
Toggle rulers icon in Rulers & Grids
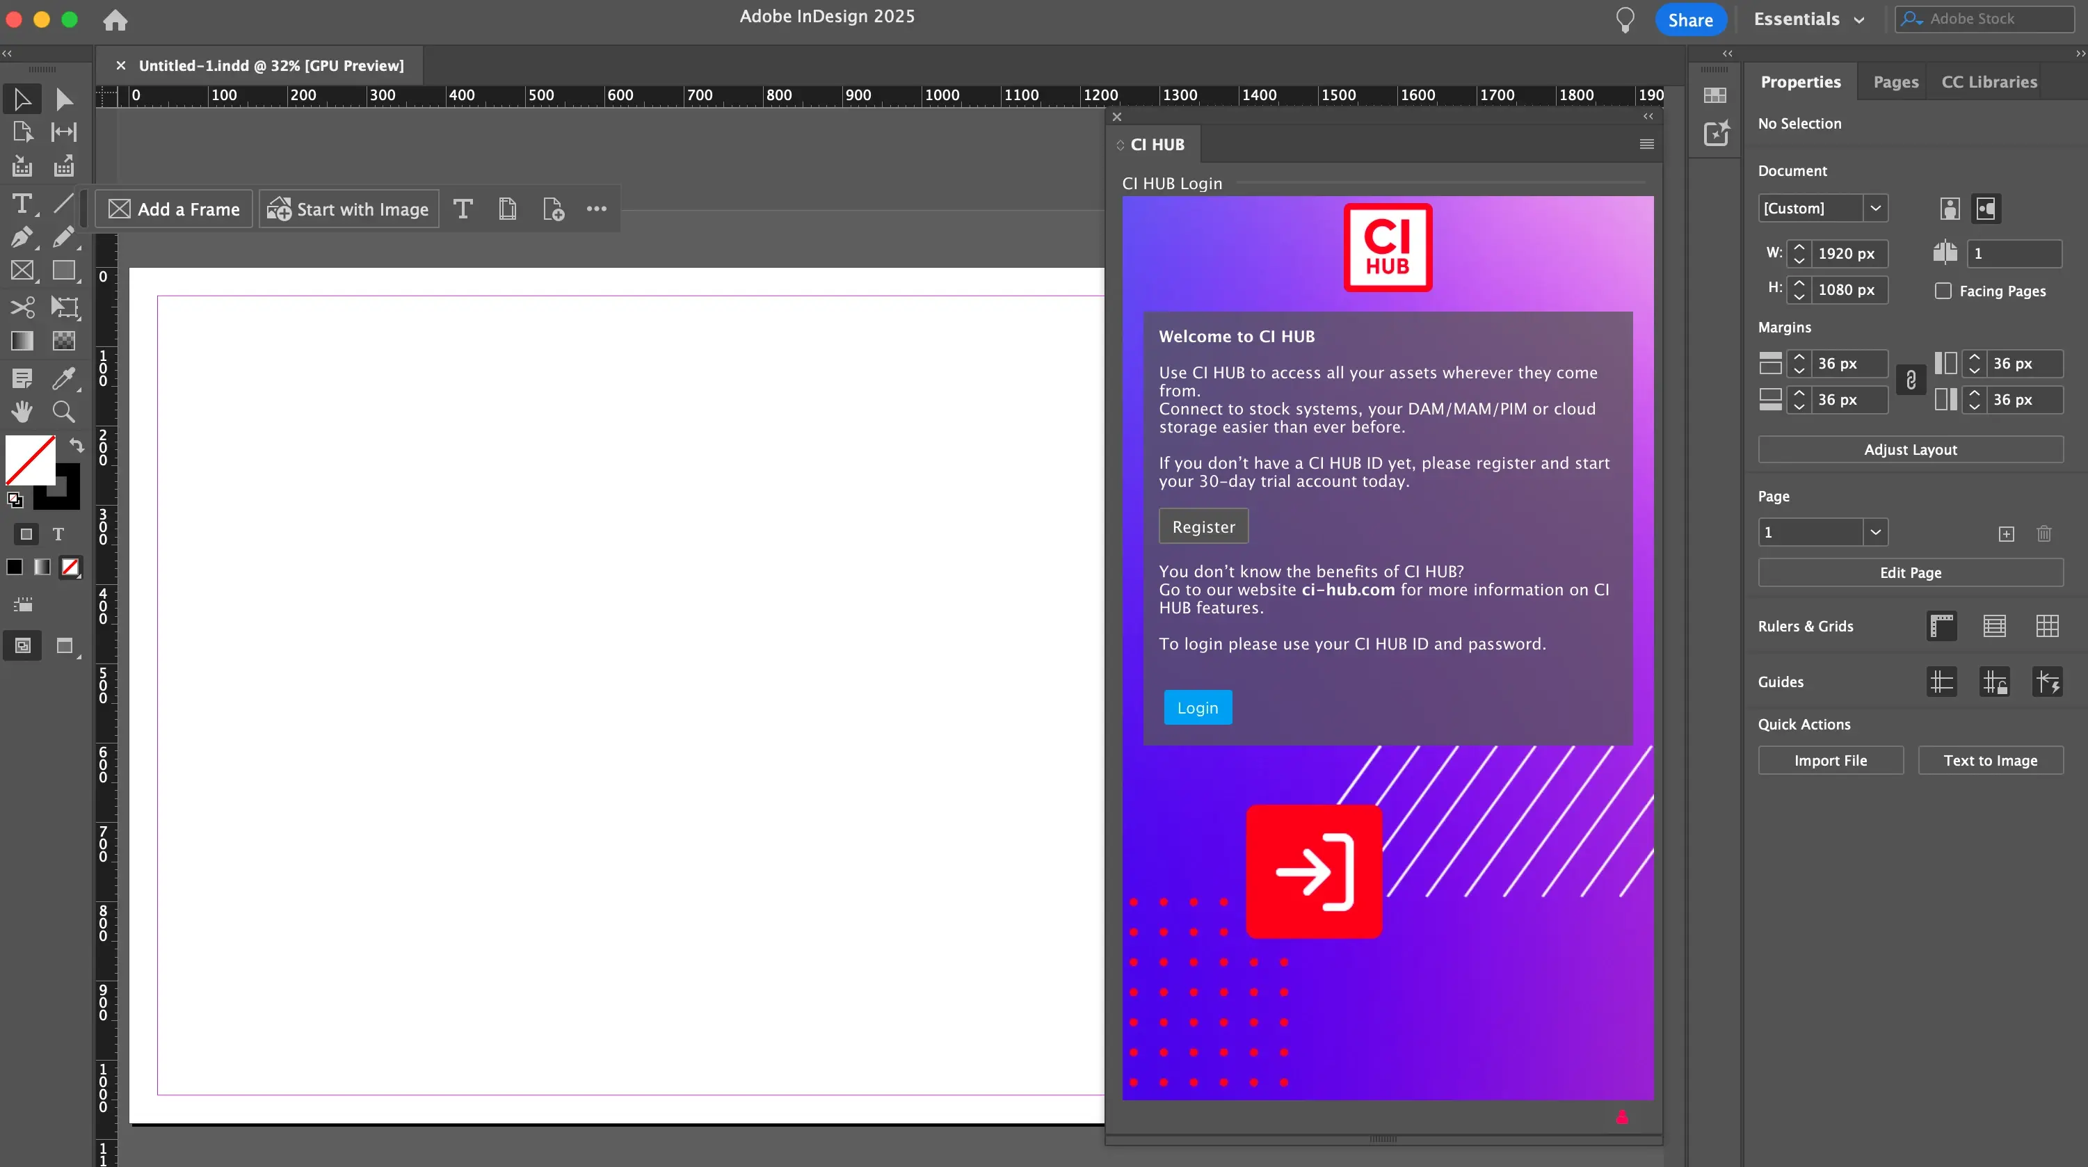pos(1941,627)
